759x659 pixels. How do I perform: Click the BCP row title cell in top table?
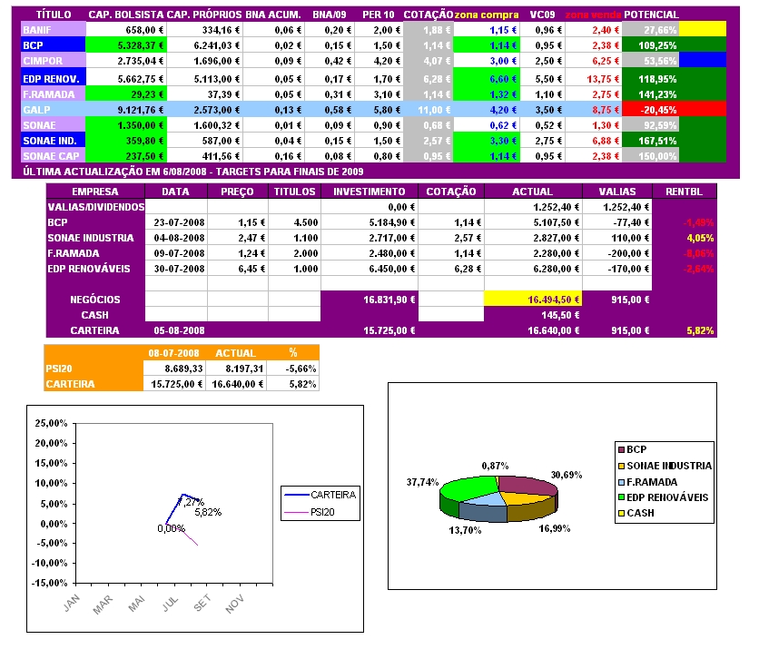click(54, 45)
